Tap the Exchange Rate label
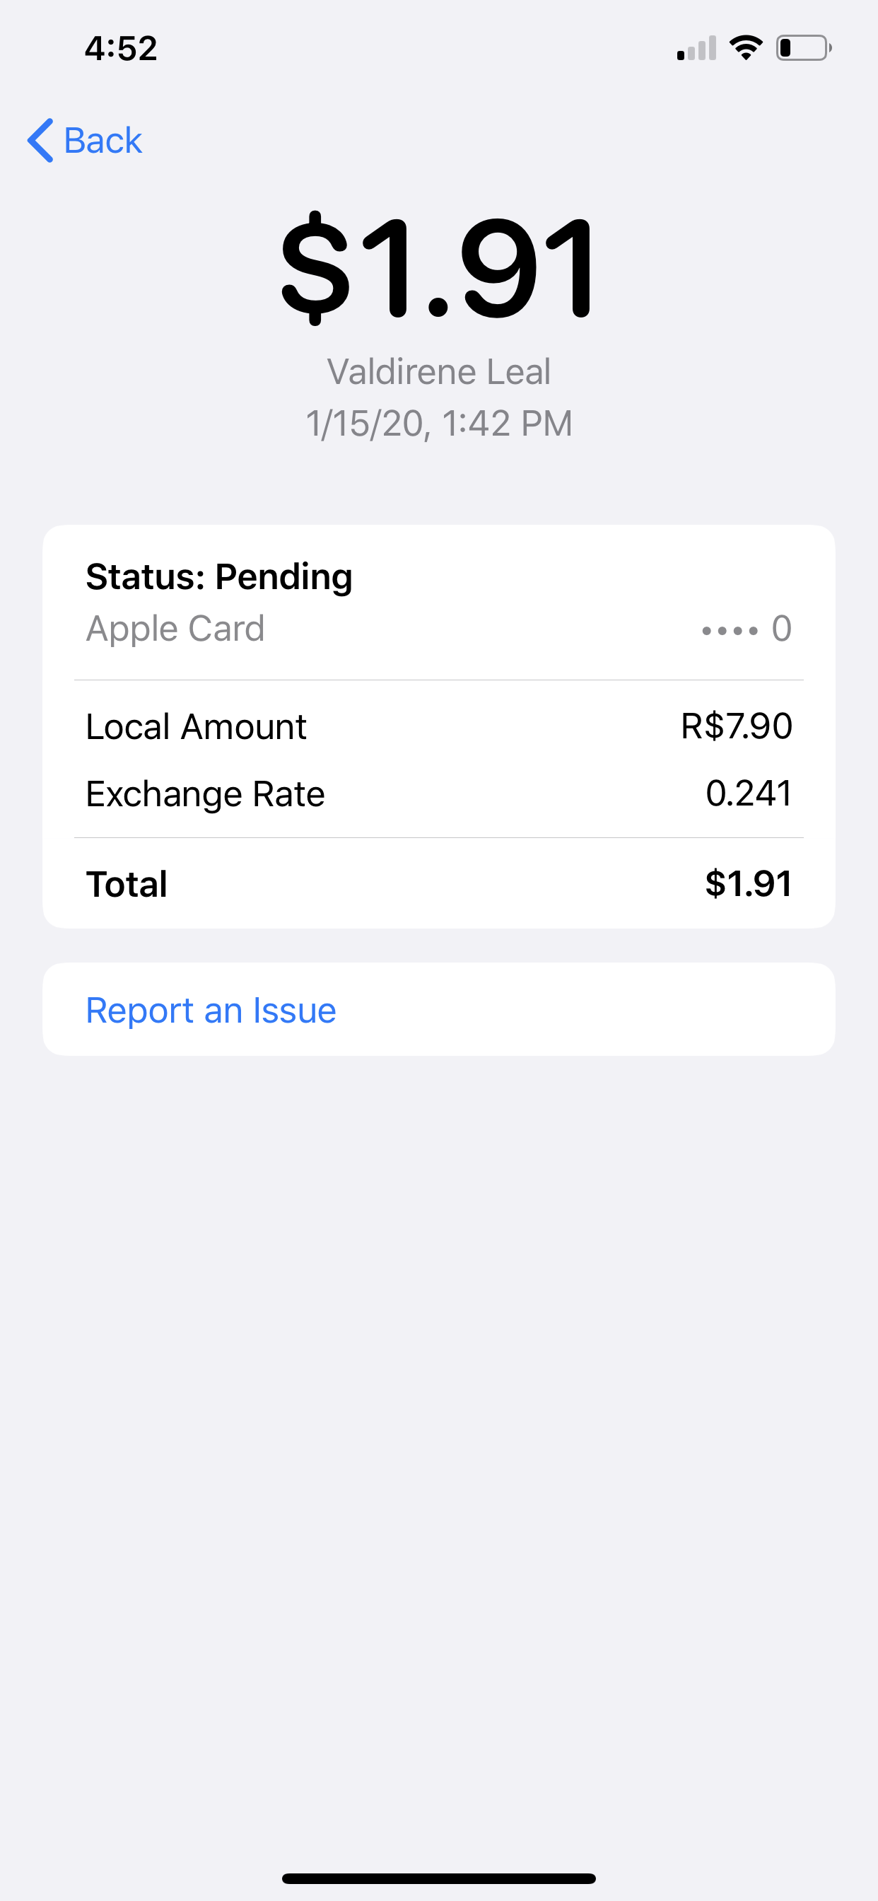Viewport: 878px width, 1901px height. point(205,794)
